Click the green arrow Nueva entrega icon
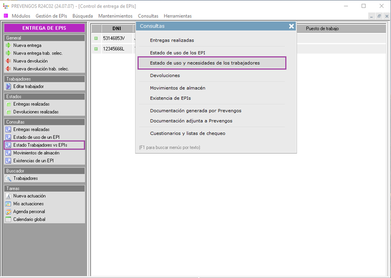This screenshot has height=278, width=391. point(8,46)
